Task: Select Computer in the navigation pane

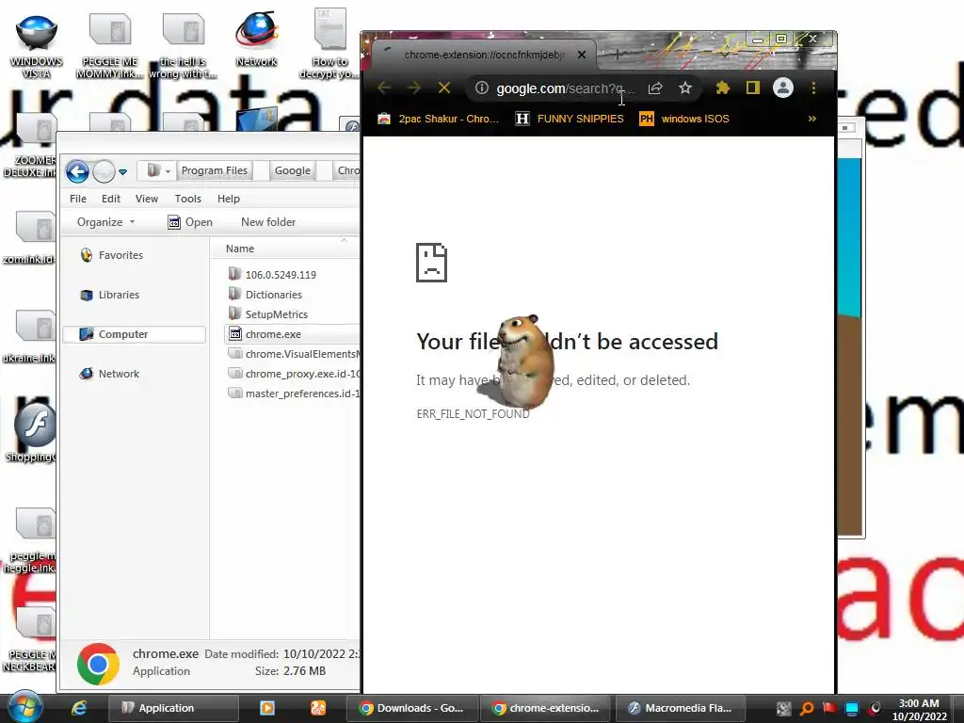Action: click(134, 334)
